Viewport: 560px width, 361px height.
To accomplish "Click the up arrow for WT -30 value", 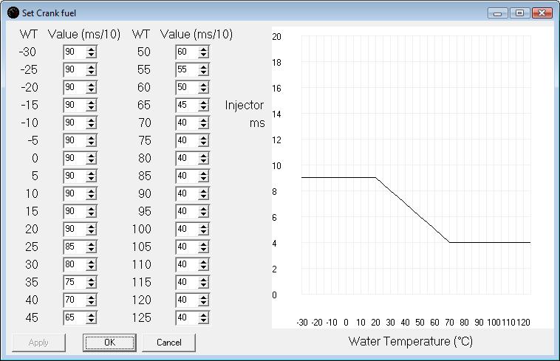I will pos(91,49).
